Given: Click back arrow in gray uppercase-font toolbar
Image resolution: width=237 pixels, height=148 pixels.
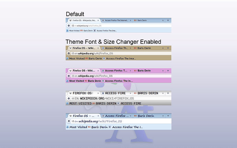Looking at the screenshot, I should [69, 99].
